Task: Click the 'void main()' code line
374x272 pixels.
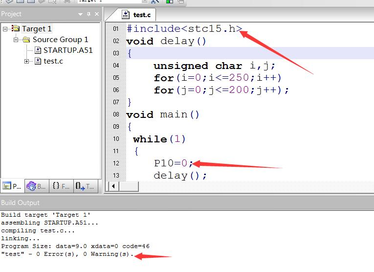Action: pos(163,114)
